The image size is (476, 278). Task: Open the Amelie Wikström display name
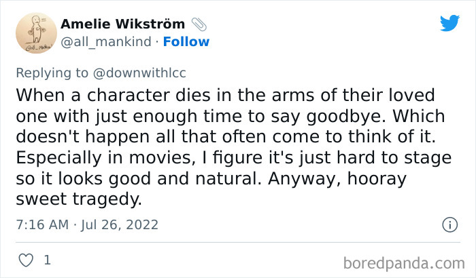(124, 24)
